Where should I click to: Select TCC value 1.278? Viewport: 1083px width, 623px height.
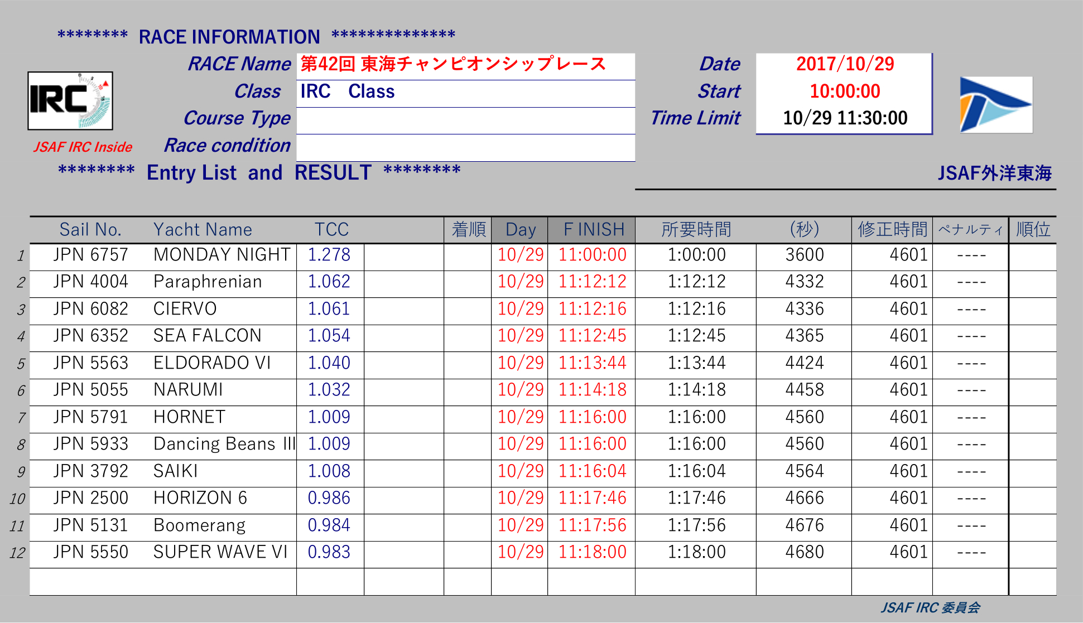pos(329,255)
